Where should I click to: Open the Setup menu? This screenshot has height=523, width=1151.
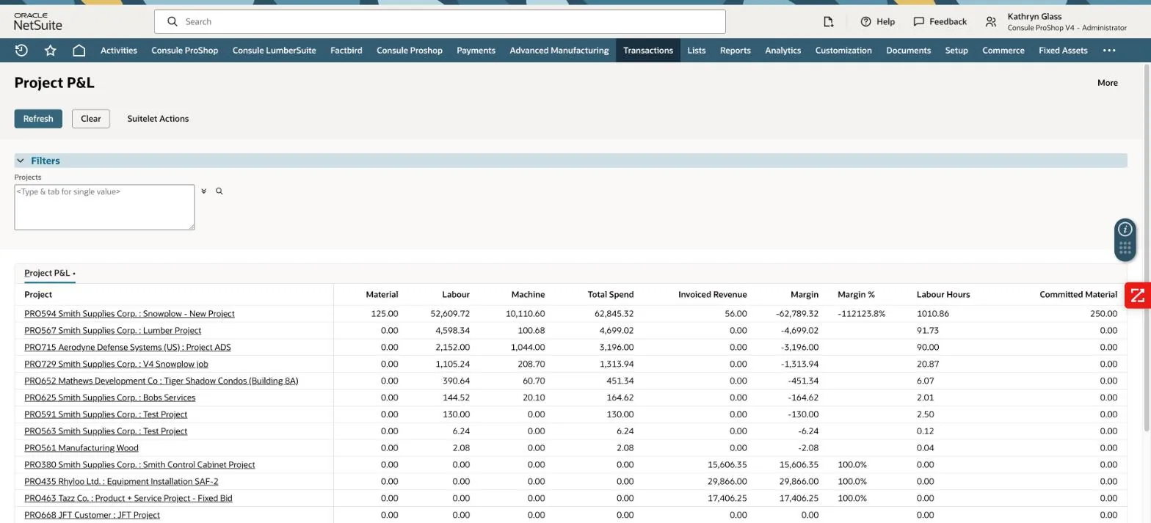pyautogui.click(x=956, y=51)
